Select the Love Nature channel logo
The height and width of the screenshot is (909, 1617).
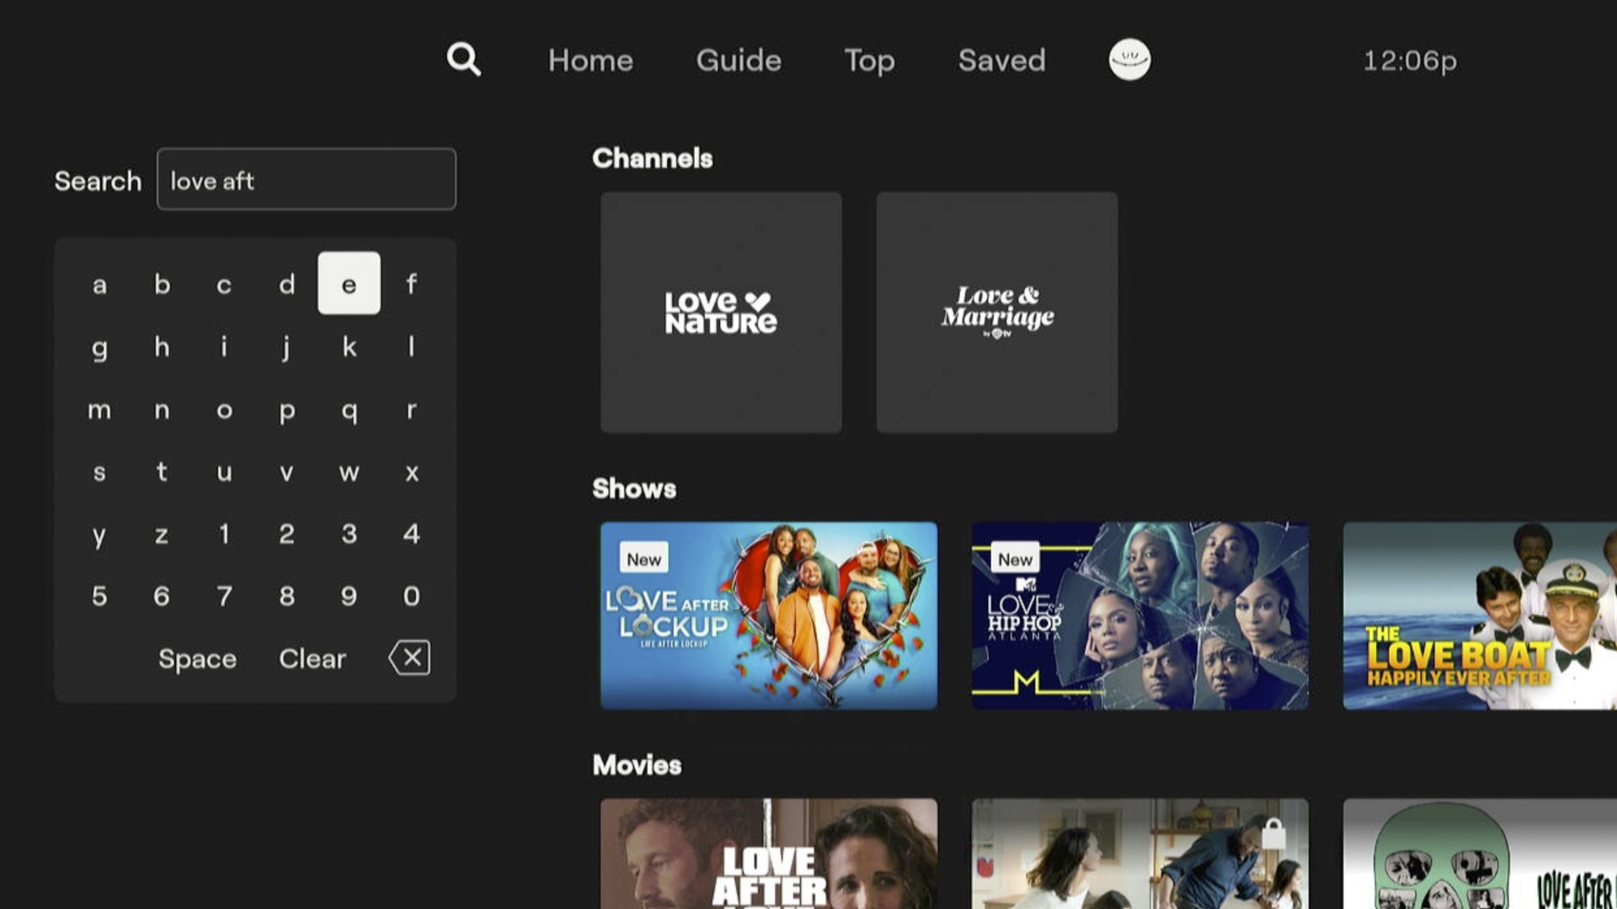coord(720,312)
